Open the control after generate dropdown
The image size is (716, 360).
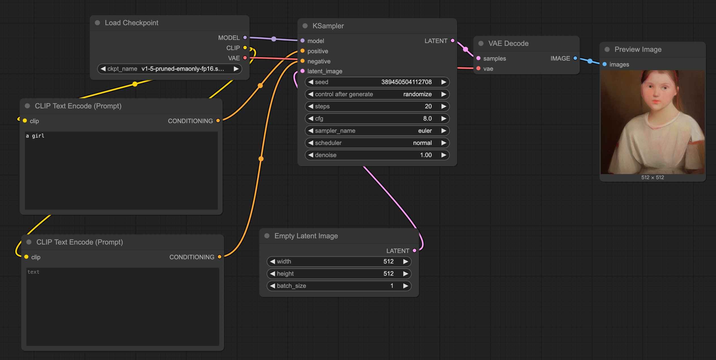click(377, 94)
